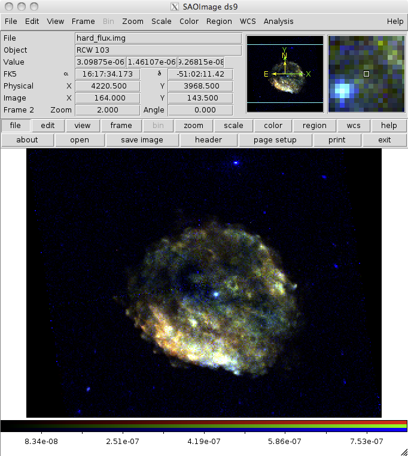
Task: Select the 'edit' button bar tab
Action: pos(48,126)
